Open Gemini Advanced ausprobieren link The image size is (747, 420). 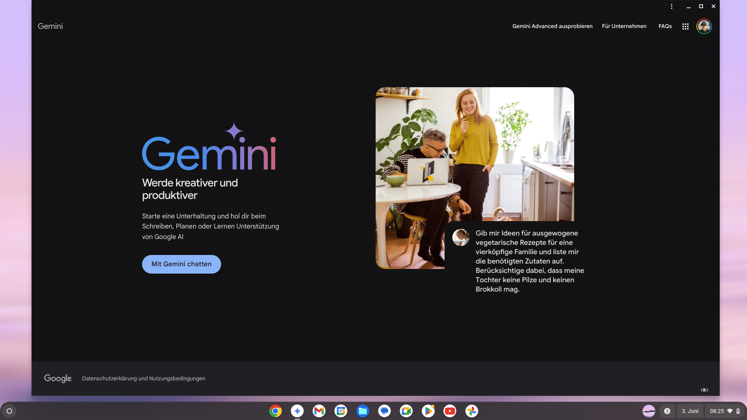coord(552,26)
